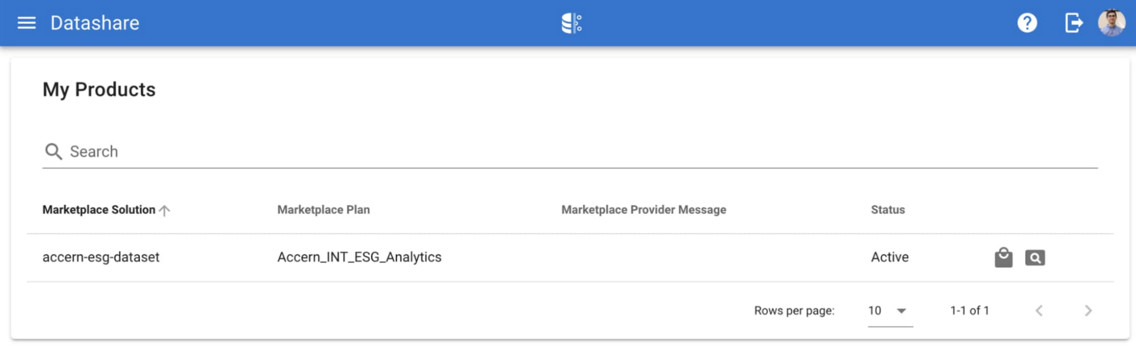This screenshot has width=1136, height=364.
Task: Select the accern-esg-dataset solution cell
Action: tap(101, 258)
